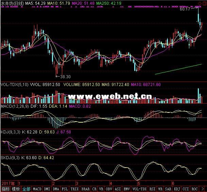Choose the BRAR indicator tab
Viewport: 207px width, 192px height.
pos(85,189)
